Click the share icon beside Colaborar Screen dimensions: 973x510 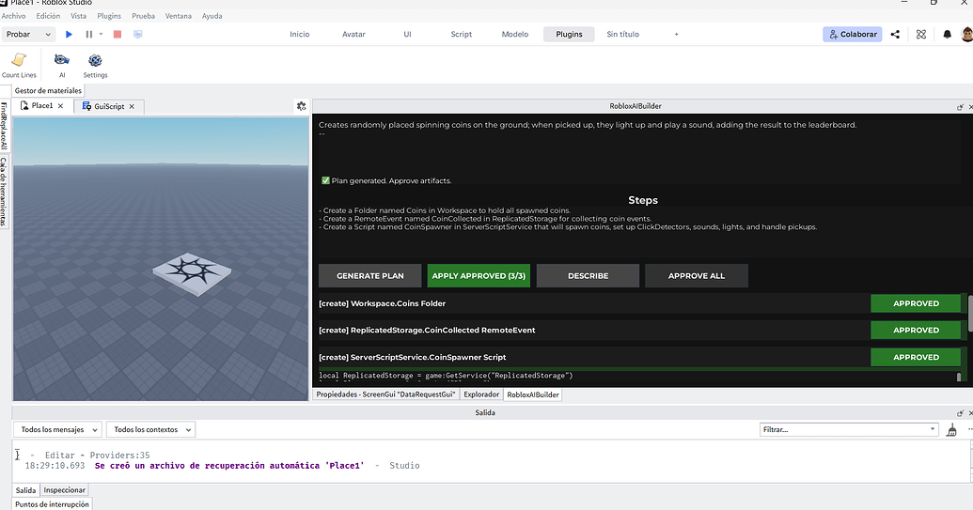click(x=895, y=34)
